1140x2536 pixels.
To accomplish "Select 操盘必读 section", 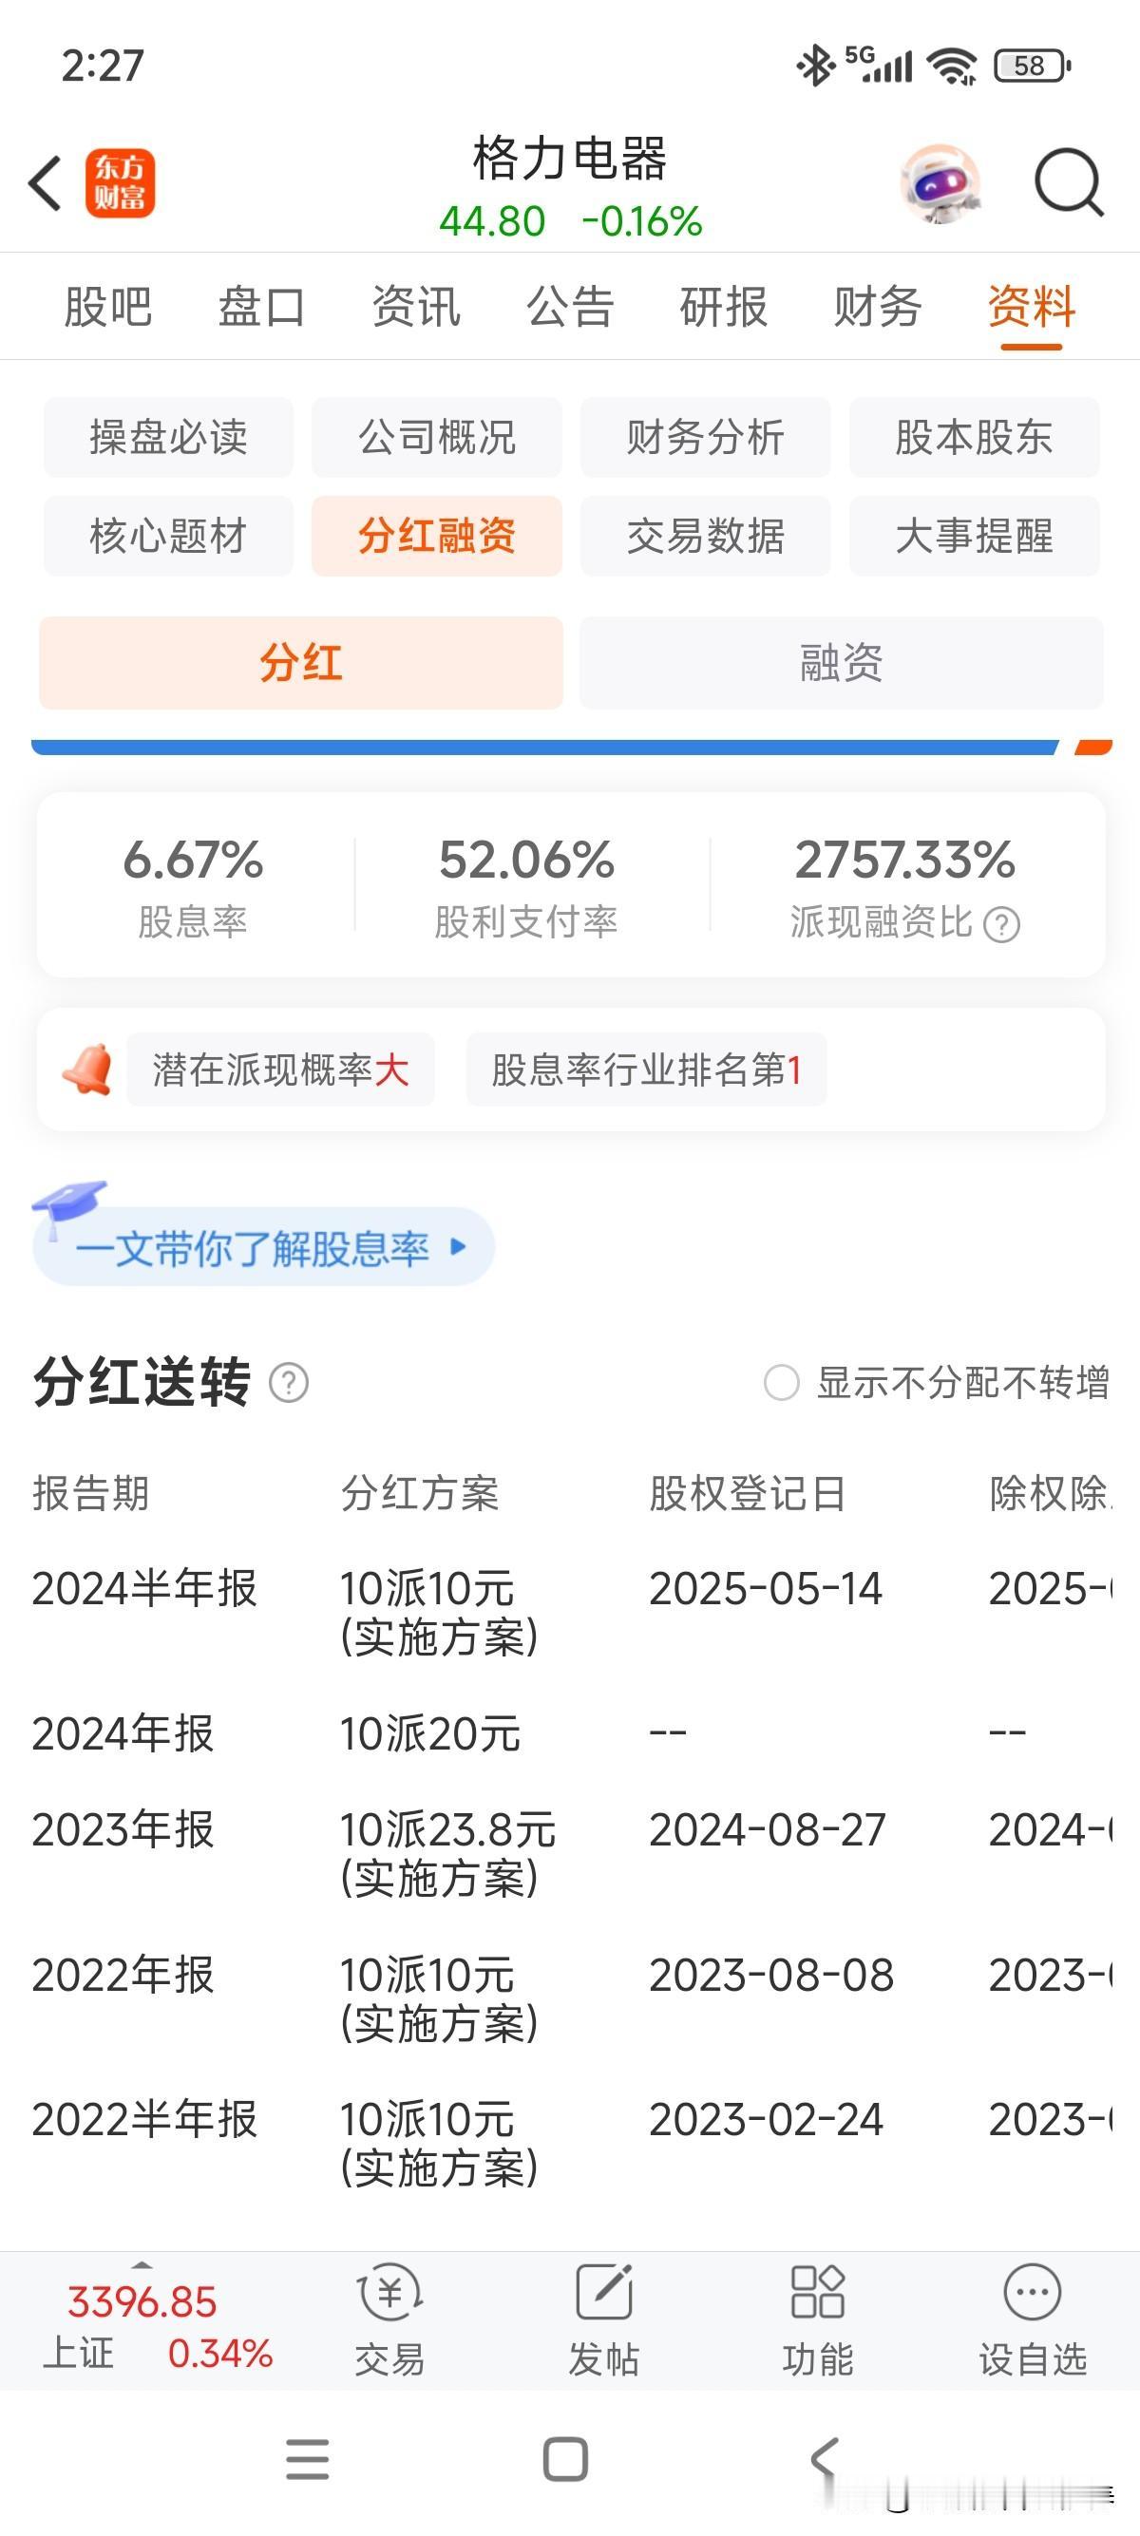I will click(168, 437).
